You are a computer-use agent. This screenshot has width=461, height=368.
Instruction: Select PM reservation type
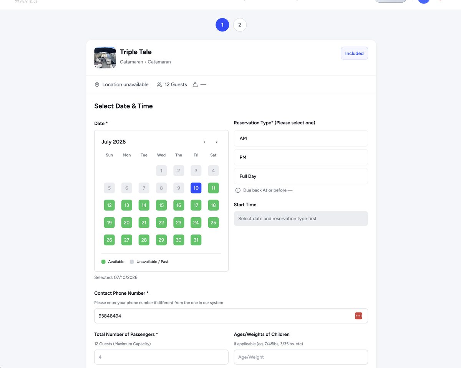pyautogui.click(x=301, y=157)
